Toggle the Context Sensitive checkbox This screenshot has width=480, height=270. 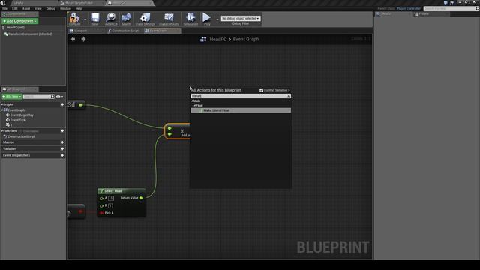pos(262,90)
